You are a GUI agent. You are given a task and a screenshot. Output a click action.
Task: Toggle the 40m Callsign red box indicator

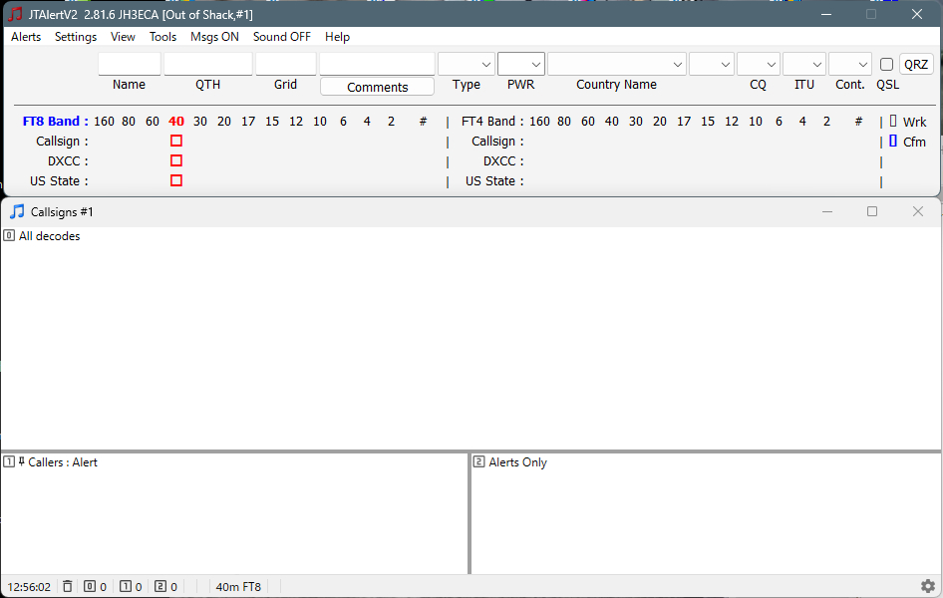[176, 142]
